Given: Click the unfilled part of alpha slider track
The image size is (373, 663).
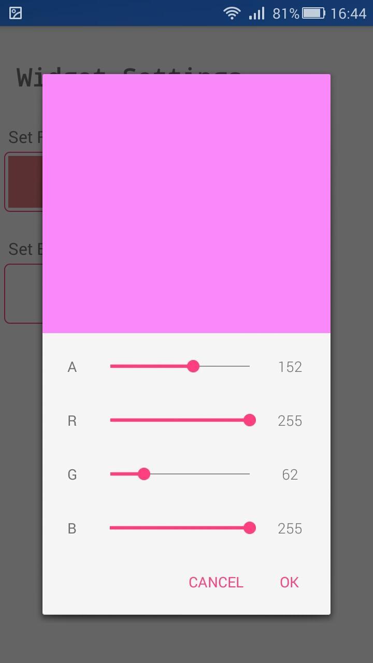Looking at the screenshot, I should 224,366.
